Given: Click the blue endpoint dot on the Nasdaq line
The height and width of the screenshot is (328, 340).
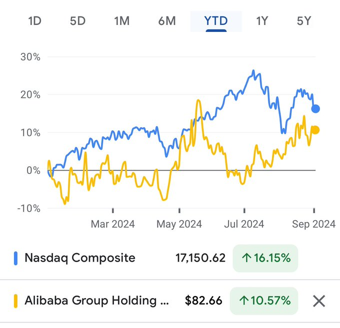Looking at the screenshot, I should [315, 109].
